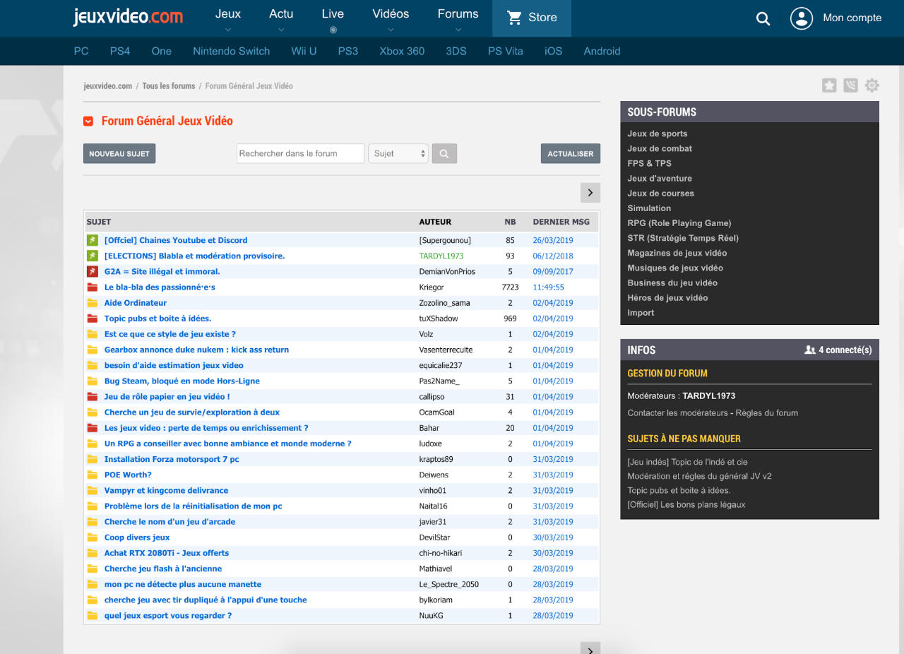Screen dimensions: 904x654
Task: Select the PS Vita platform tab
Action: 506,51
